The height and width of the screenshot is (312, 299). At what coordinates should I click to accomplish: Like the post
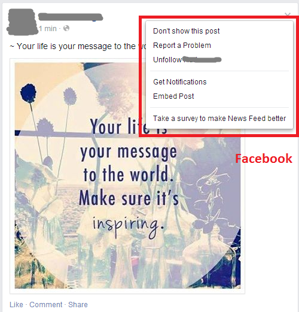[16, 305]
